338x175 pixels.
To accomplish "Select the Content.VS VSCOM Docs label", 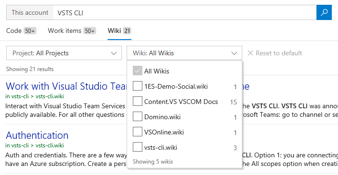I will click(x=181, y=102).
